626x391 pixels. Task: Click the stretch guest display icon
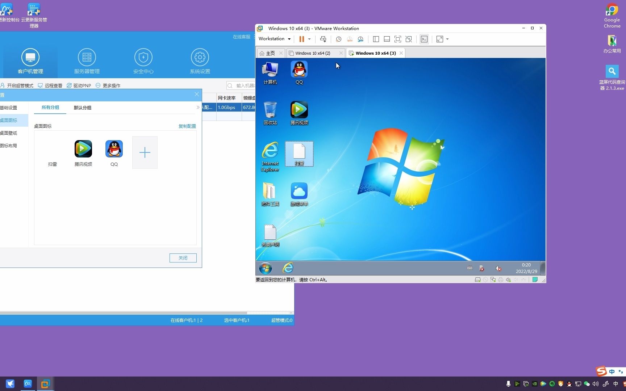[x=440, y=39]
